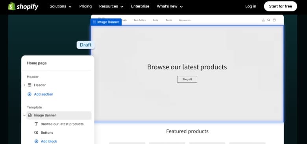Click the Shopify bag logo
Image resolution: width=307 pixels, height=144 pixels.
[12, 6]
